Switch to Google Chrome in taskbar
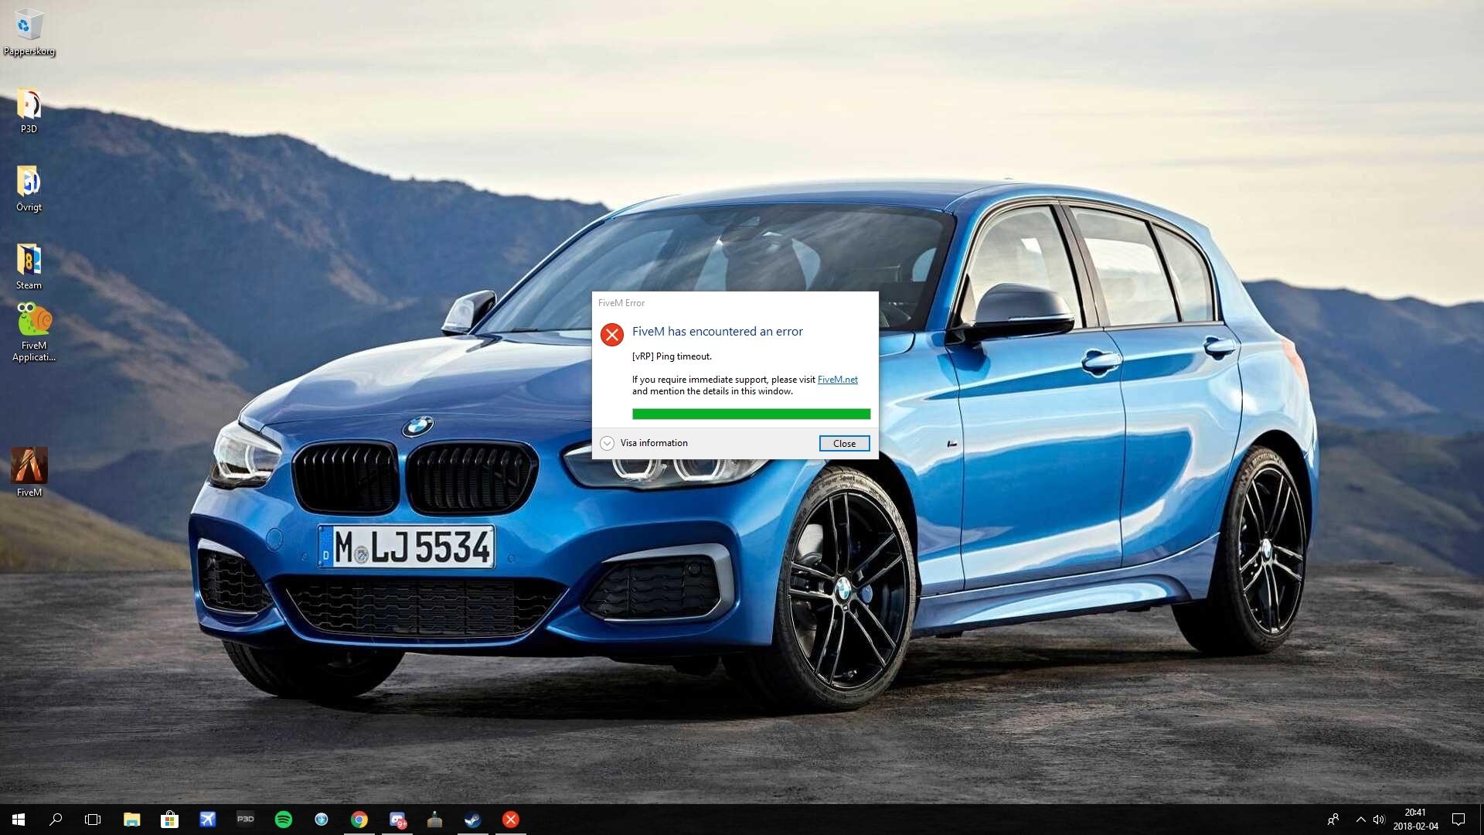This screenshot has height=835, width=1484. click(359, 820)
